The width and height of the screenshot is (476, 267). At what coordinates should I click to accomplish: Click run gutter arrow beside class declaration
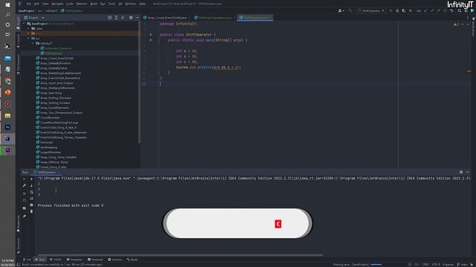point(151,35)
